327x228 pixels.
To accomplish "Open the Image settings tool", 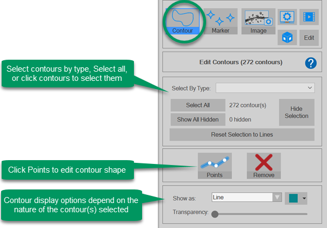I will (258, 22).
